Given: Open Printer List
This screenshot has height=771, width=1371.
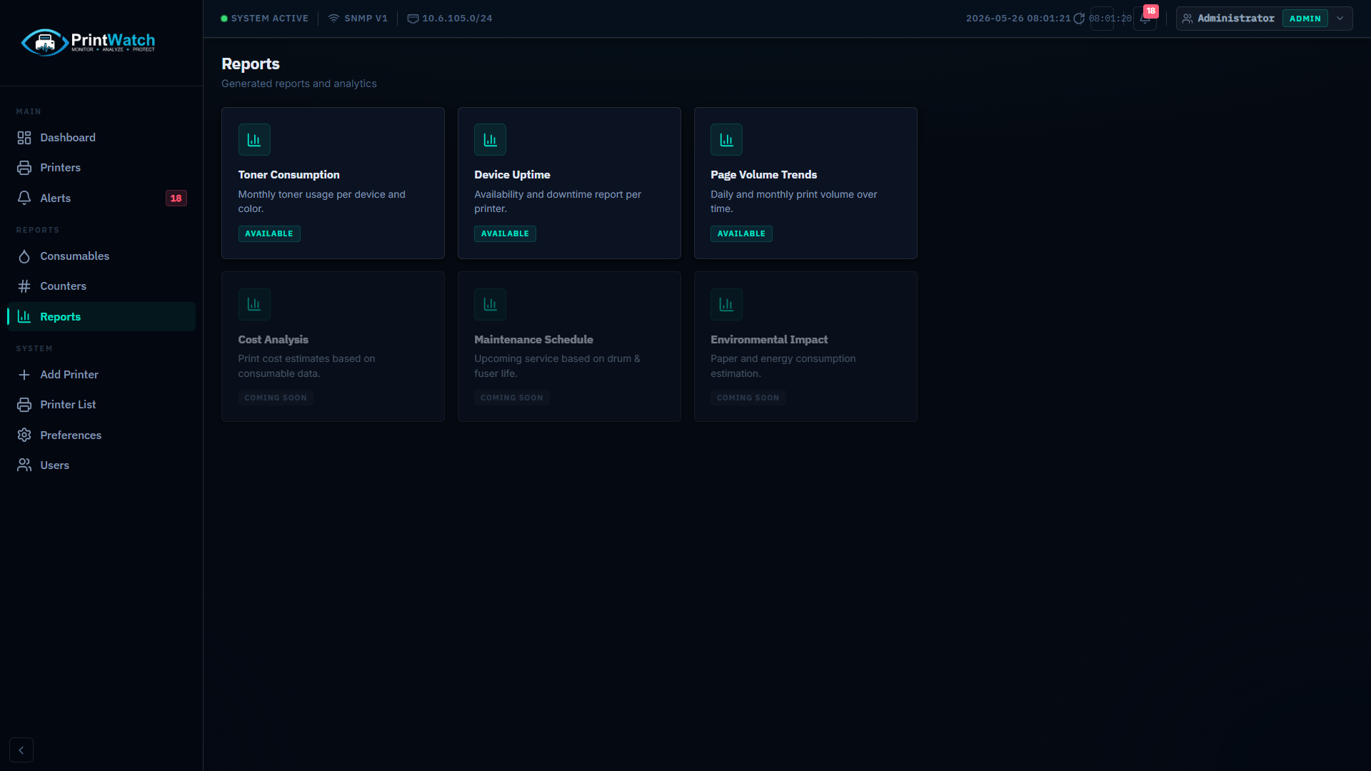Looking at the screenshot, I should (101, 405).
